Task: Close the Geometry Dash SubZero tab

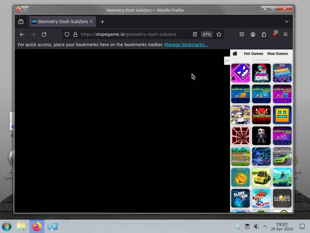Action: pyautogui.click(x=91, y=22)
